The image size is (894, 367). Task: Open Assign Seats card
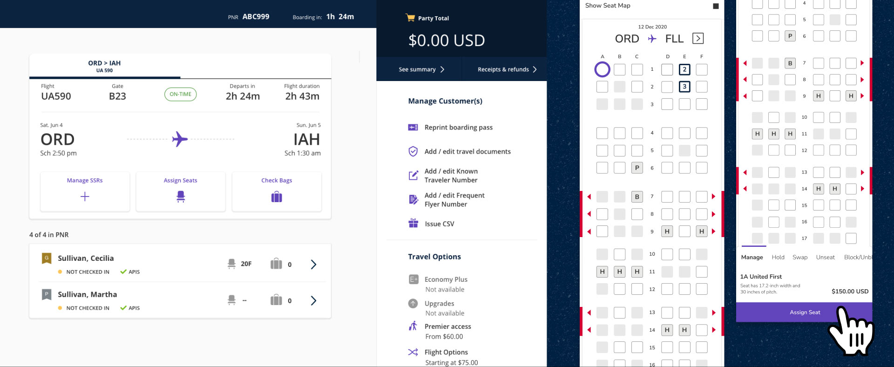pos(181,191)
